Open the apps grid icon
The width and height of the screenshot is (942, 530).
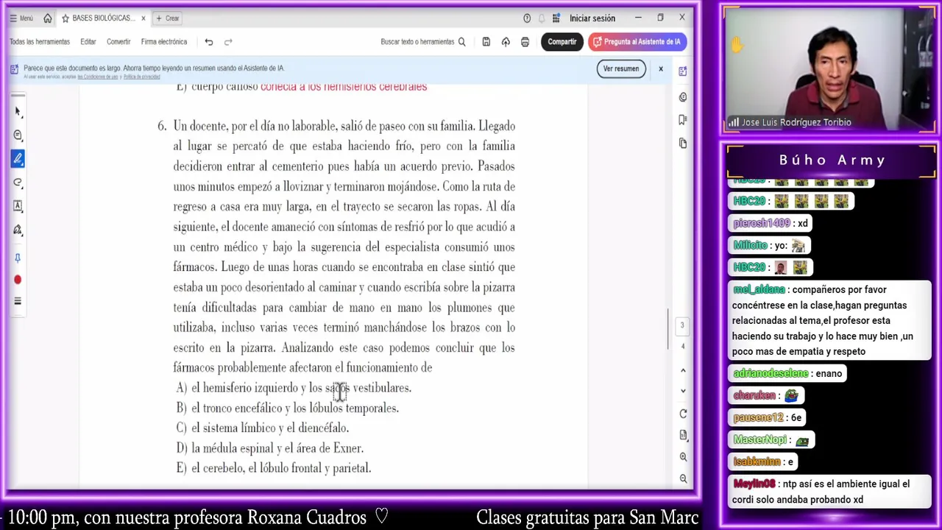pyautogui.click(x=556, y=18)
